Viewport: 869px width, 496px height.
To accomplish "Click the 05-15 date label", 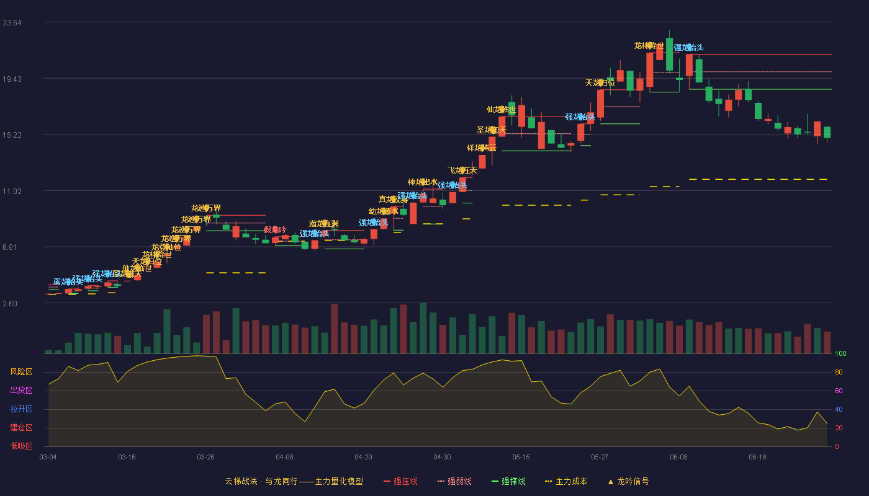I will [521, 457].
